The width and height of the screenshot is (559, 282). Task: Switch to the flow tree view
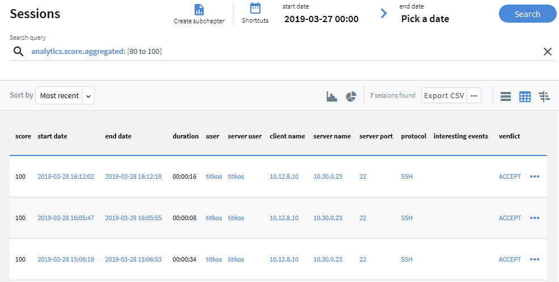(x=544, y=96)
